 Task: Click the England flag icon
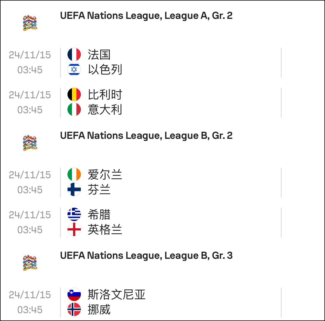point(74,229)
